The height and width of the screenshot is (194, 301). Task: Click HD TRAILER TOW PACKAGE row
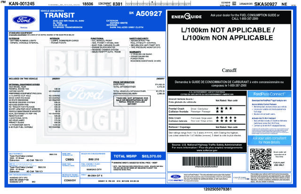(x=34, y=107)
